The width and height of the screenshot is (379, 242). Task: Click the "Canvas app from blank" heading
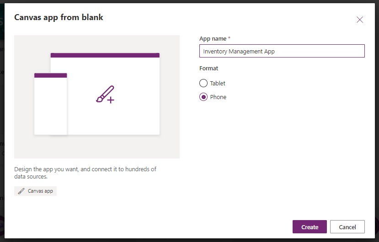coord(59,17)
